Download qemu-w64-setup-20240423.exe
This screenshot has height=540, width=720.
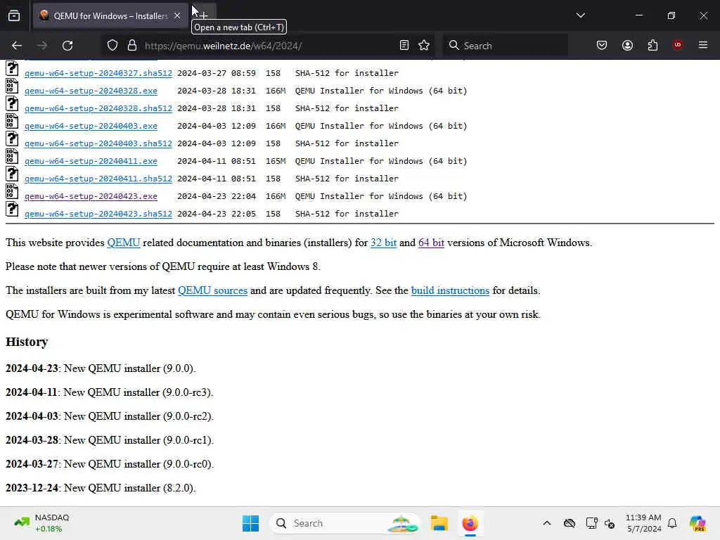point(91,197)
